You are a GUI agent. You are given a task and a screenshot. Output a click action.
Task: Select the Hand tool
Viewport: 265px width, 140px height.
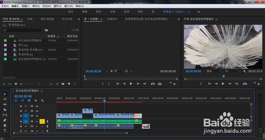[5, 125]
